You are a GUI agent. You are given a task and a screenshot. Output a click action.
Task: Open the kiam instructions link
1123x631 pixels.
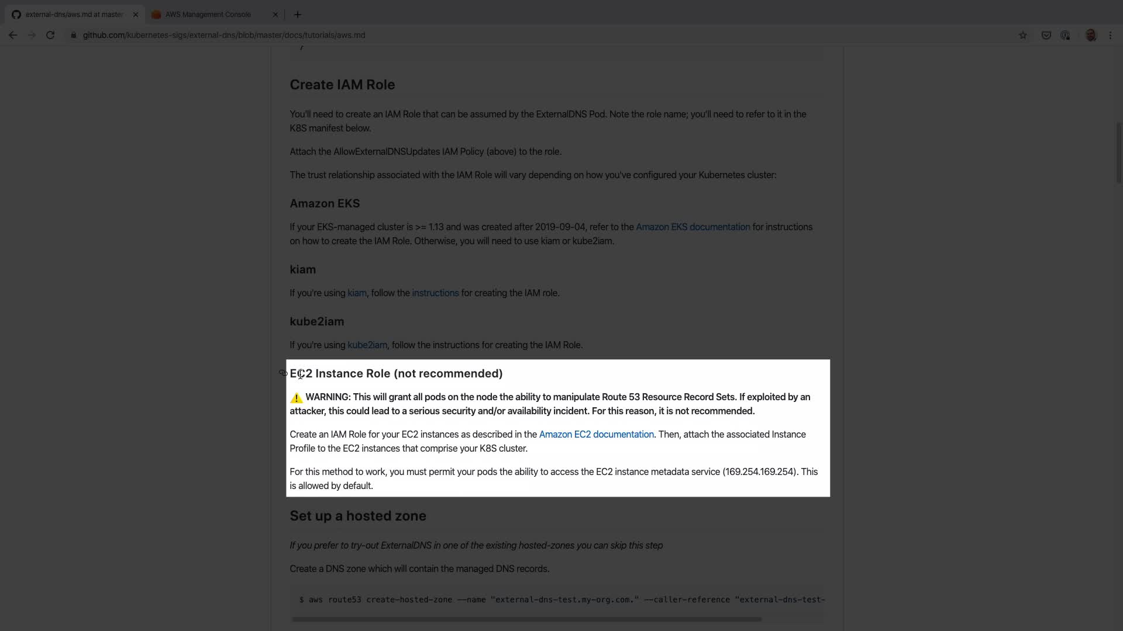click(x=435, y=293)
